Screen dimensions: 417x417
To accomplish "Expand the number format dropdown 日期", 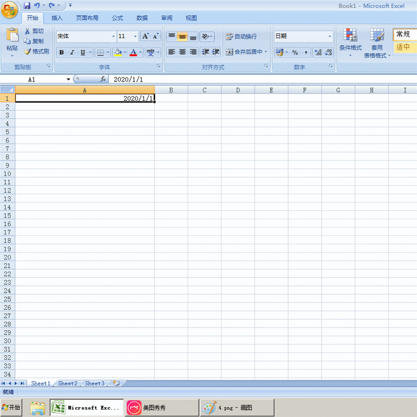I will click(x=330, y=36).
